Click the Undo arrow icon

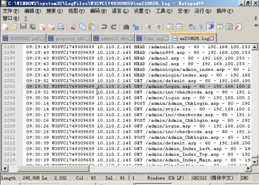coord(104,27)
